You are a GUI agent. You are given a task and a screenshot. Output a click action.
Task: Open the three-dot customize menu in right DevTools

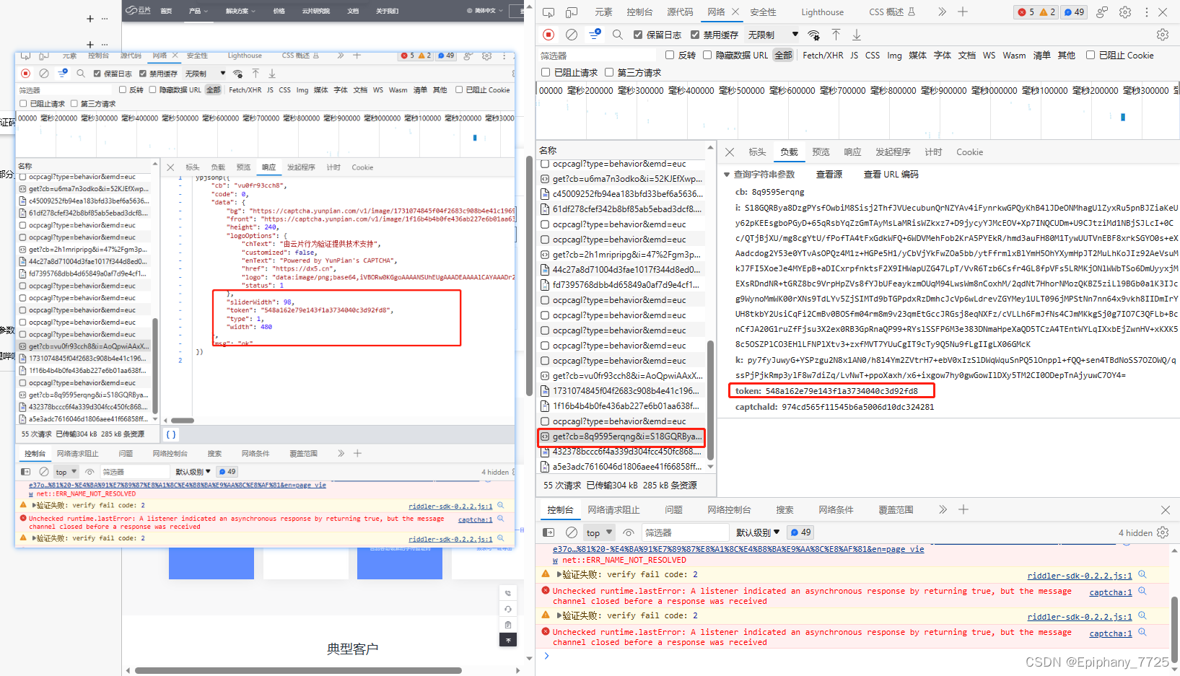tap(1146, 12)
